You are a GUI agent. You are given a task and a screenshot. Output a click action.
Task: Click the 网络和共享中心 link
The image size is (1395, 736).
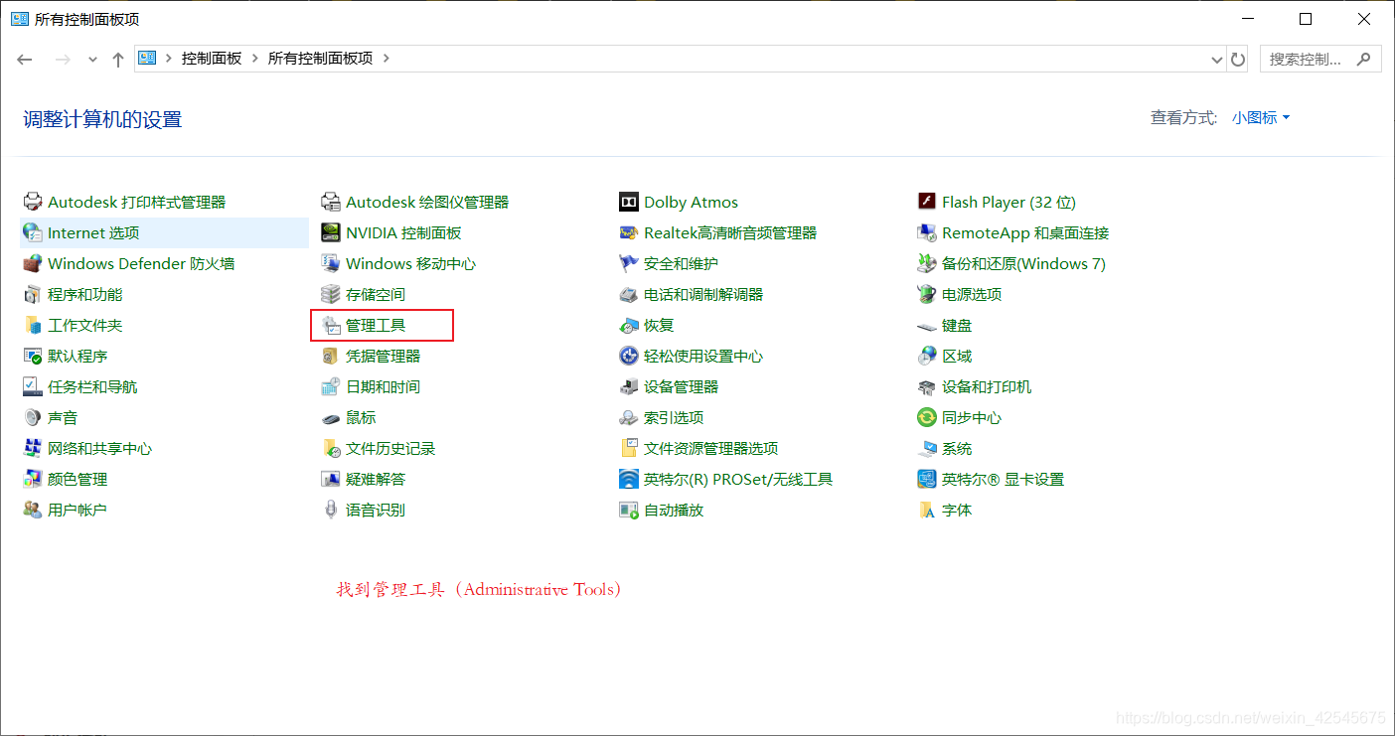[x=100, y=449]
